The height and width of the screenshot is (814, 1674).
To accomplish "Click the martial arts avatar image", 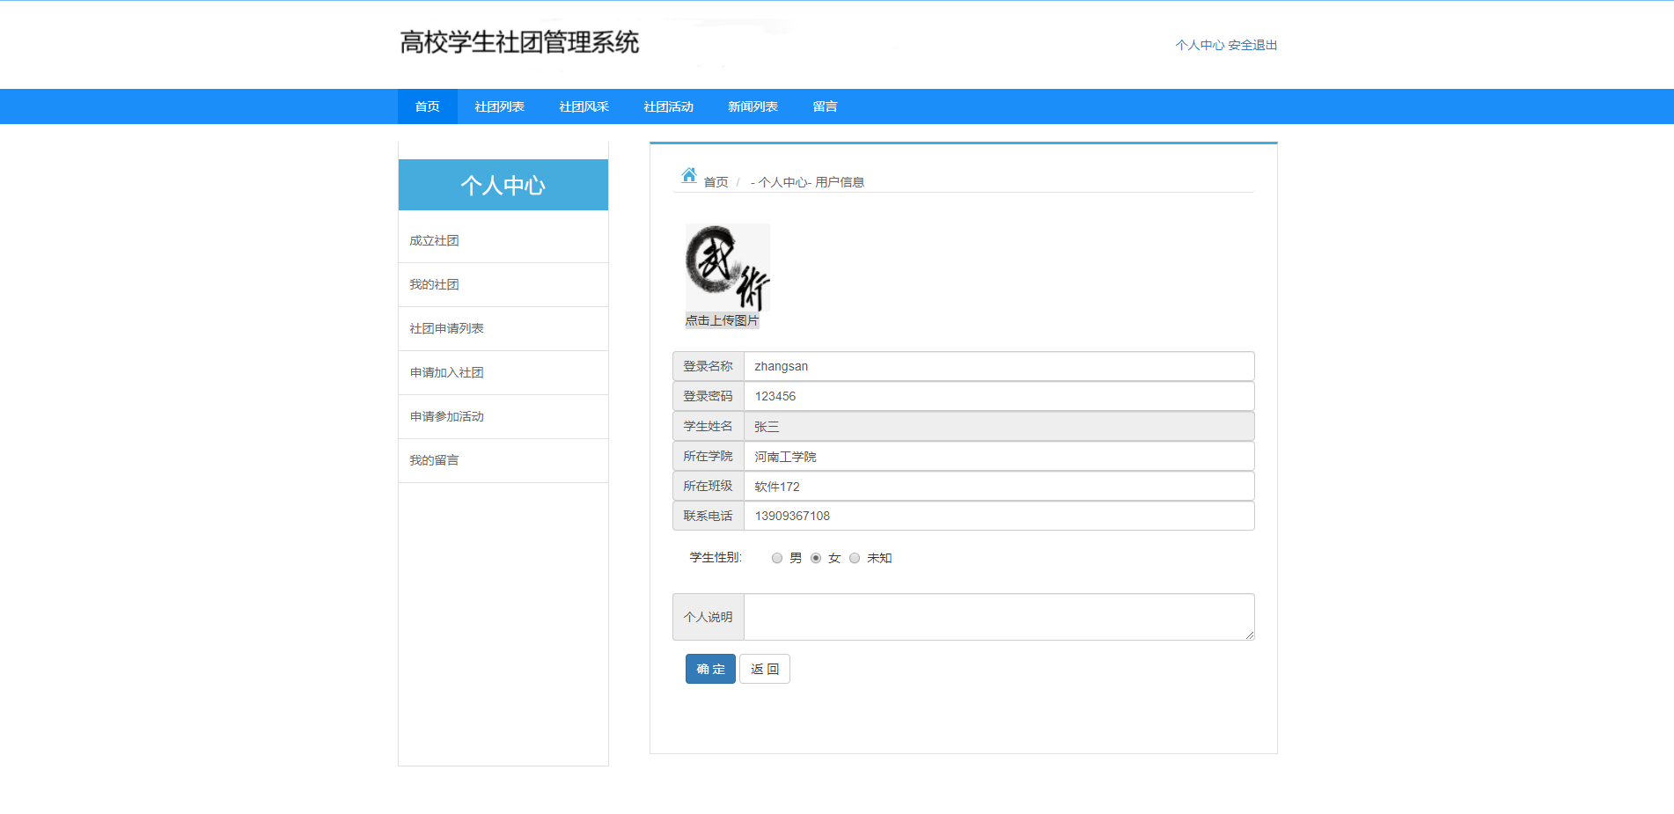I will click(x=727, y=268).
